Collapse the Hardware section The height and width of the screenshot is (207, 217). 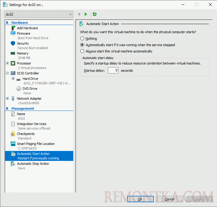coord(7,23)
